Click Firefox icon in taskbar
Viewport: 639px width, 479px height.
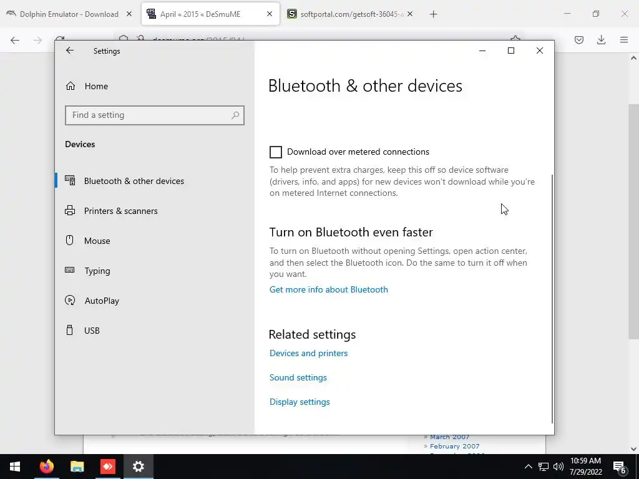46,467
